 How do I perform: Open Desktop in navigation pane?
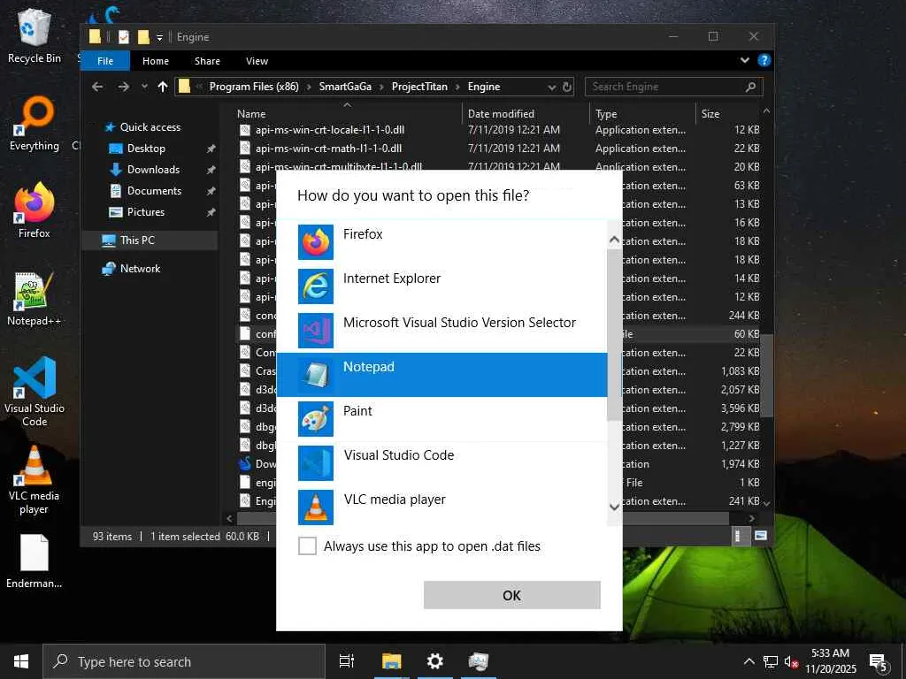coord(146,149)
